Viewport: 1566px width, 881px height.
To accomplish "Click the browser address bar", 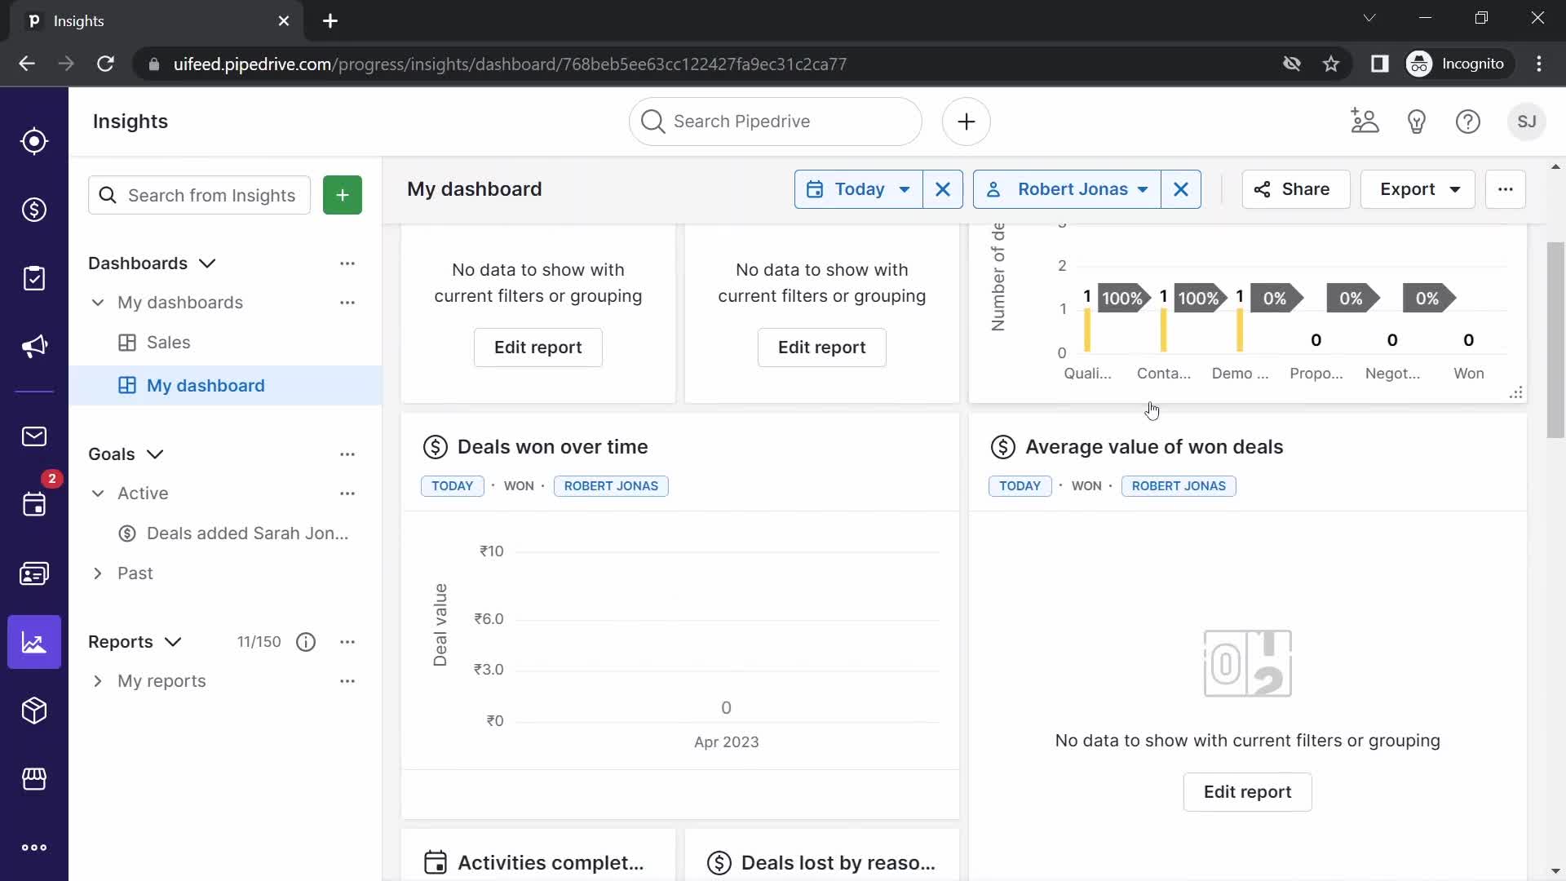I will pos(701,64).
